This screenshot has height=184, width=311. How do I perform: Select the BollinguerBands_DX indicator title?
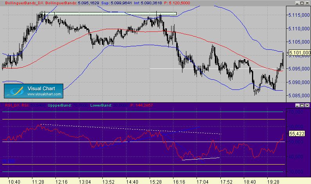point(24,3)
